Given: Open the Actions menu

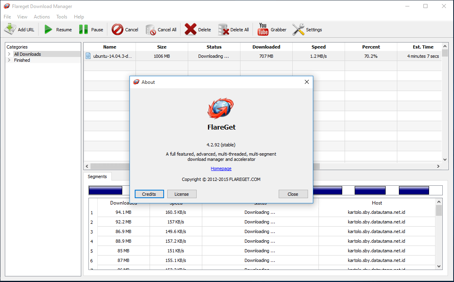Looking at the screenshot, I should (x=42, y=17).
